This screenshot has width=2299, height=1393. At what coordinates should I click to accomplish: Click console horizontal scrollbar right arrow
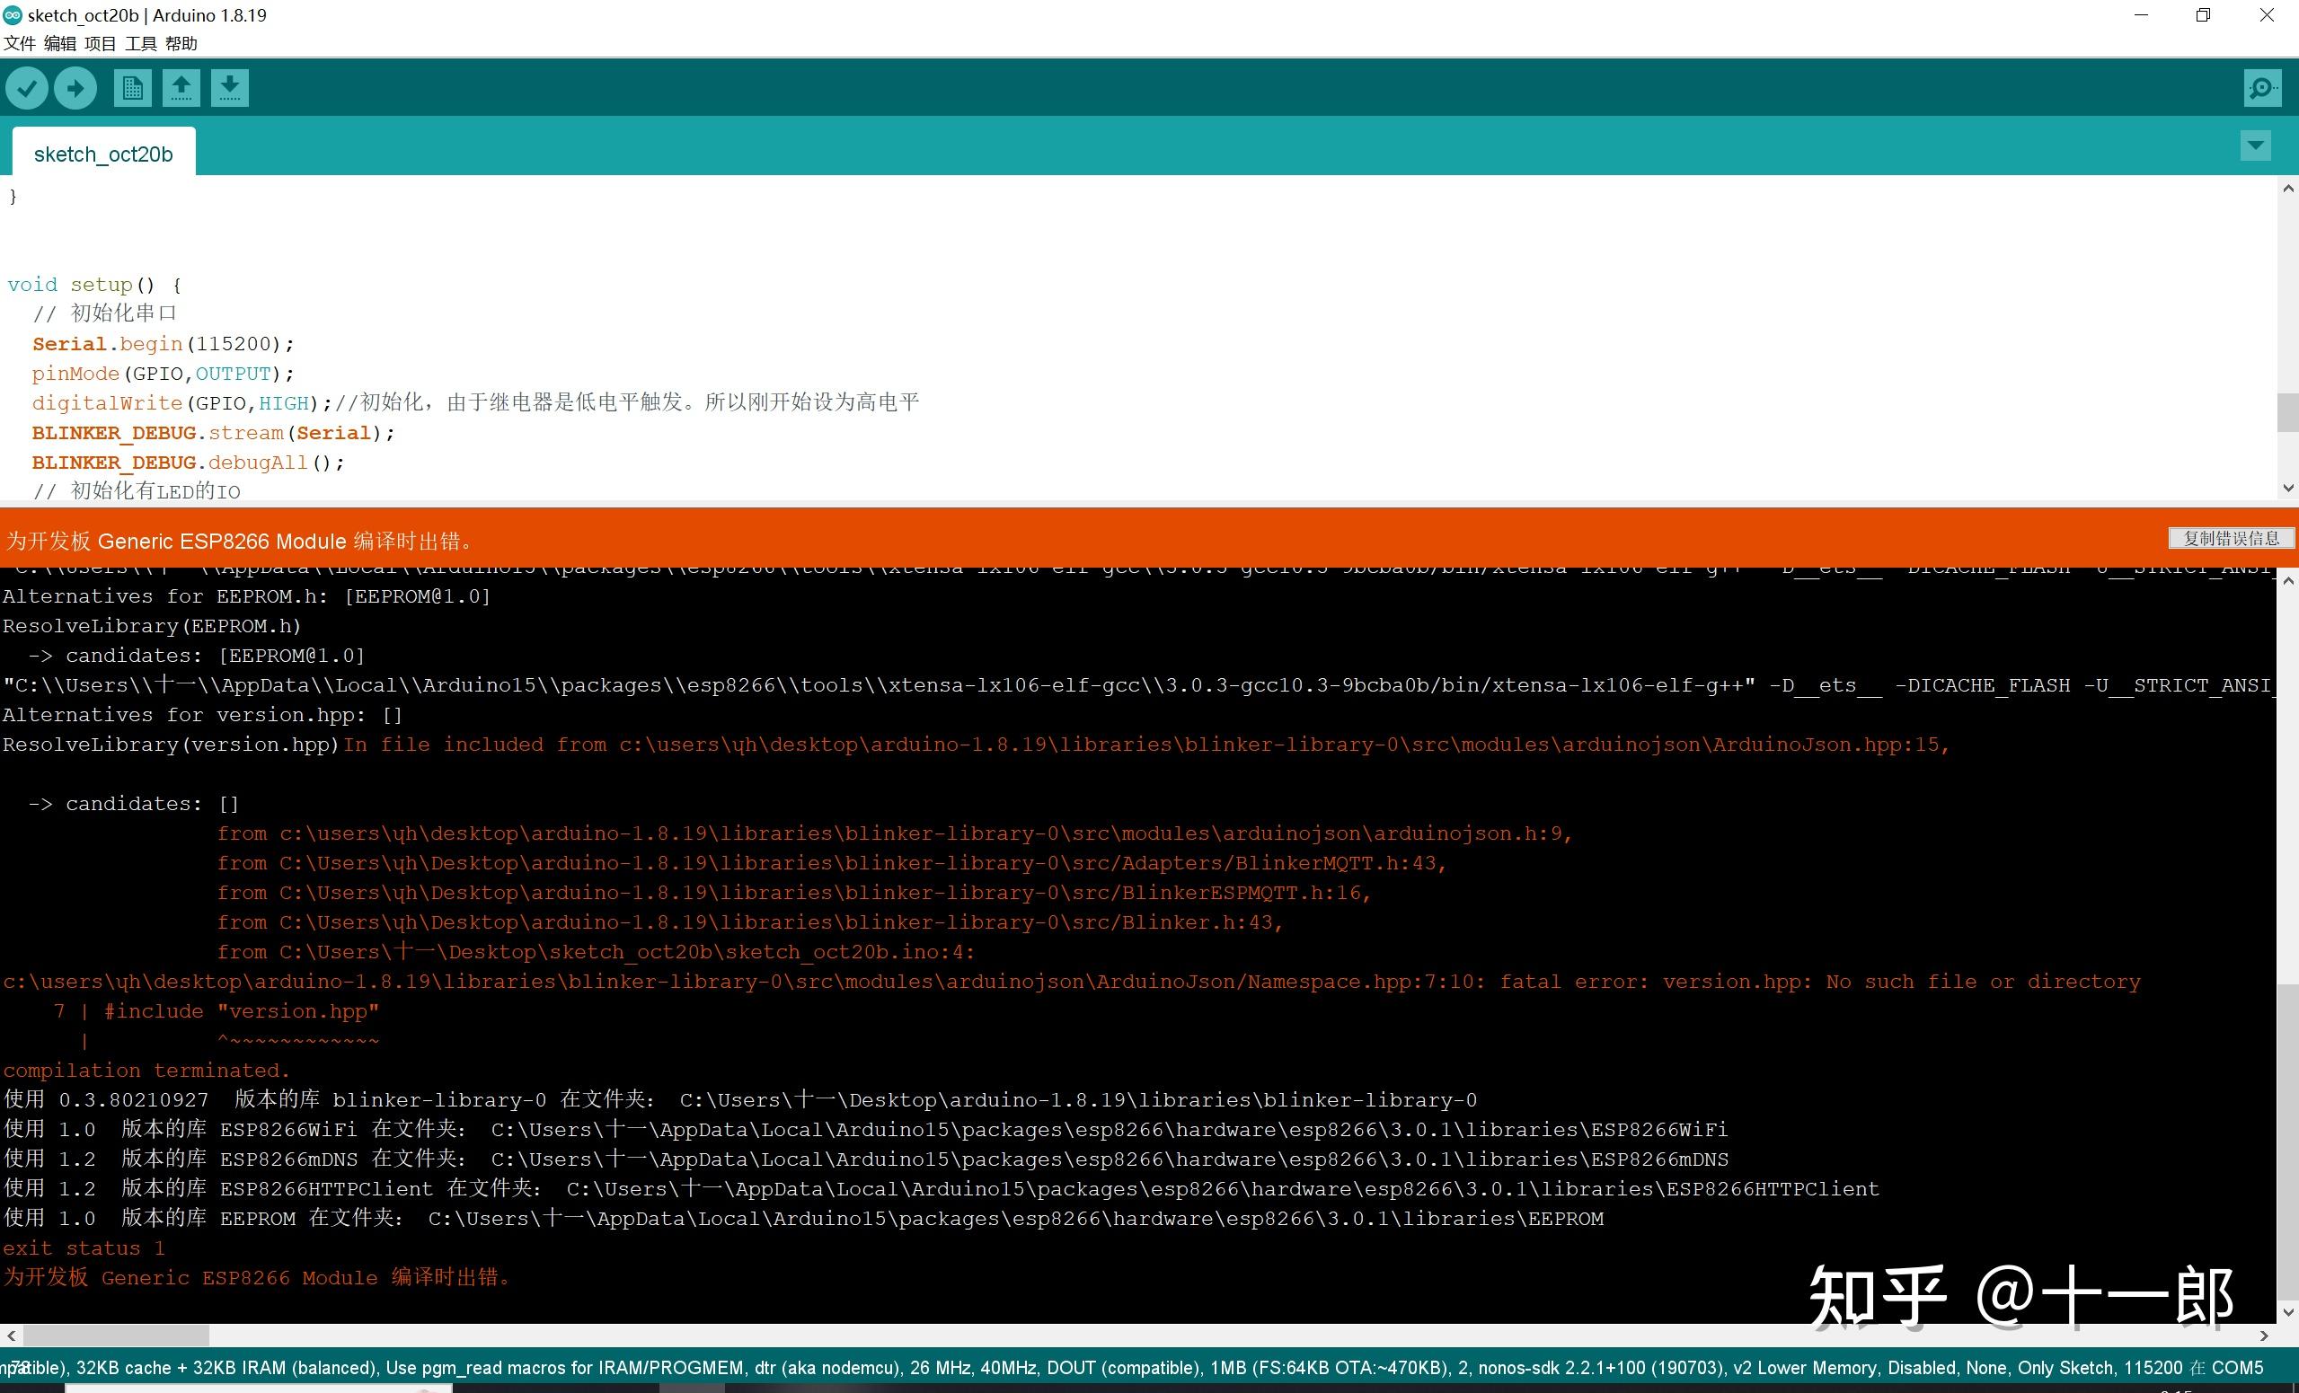[2264, 1336]
